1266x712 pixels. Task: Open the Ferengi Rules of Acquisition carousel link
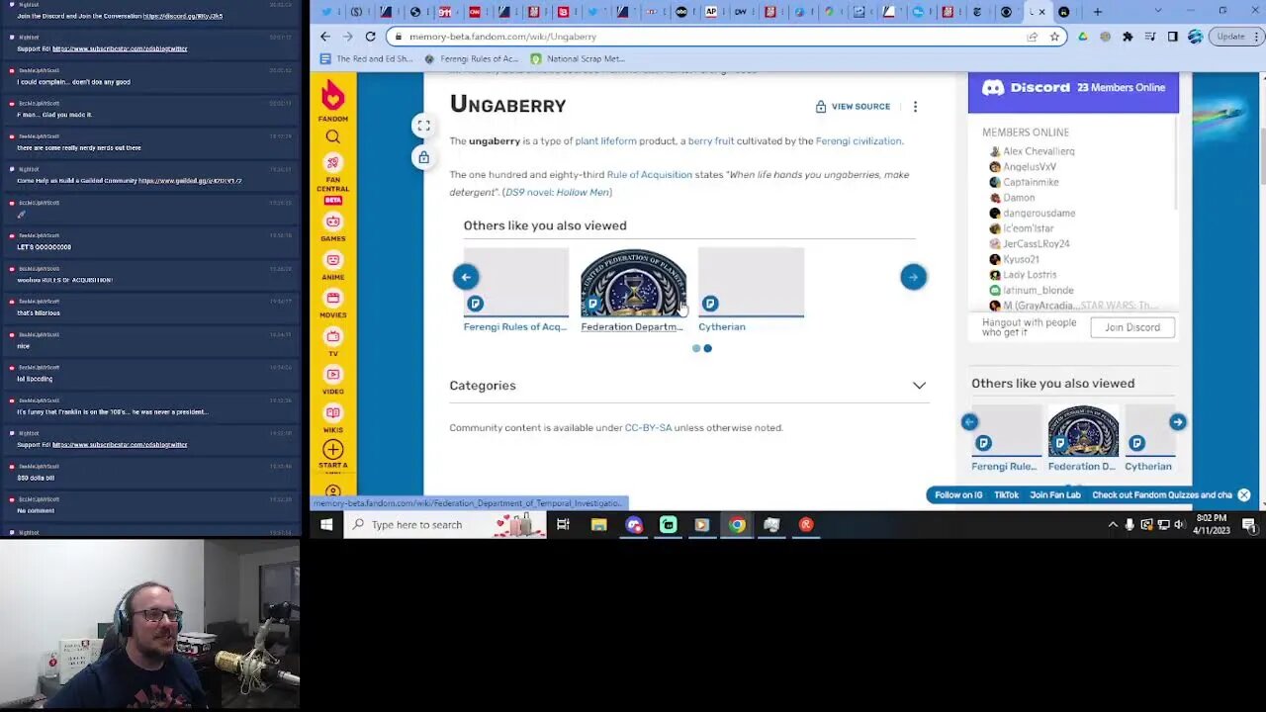(x=515, y=326)
